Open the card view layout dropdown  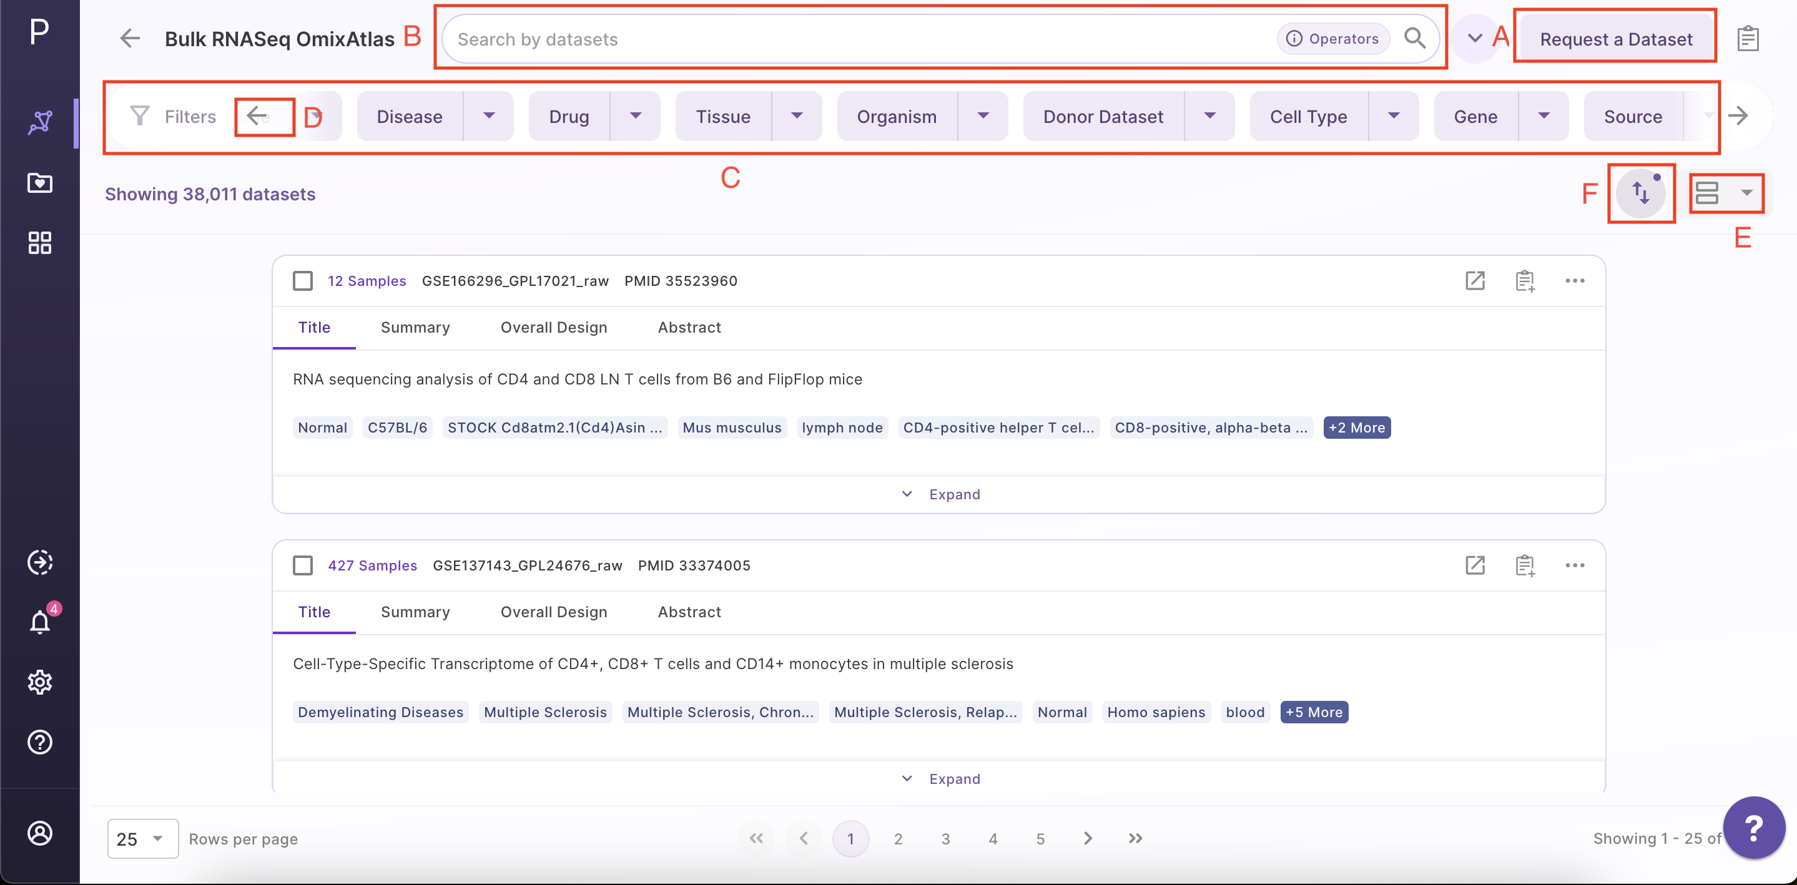(x=1725, y=192)
